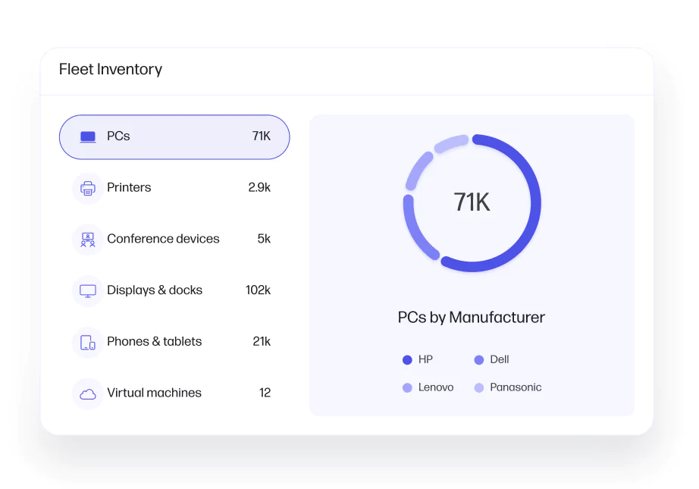Click the laptop icon beside PCs
This screenshot has width=699, height=489.
88,137
